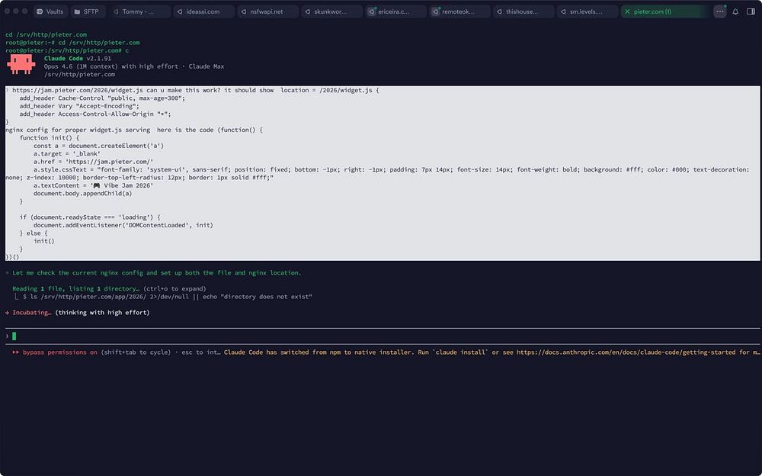Click the document.body.appendChild(a) line

pyautogui.click(x=82, y=193)
